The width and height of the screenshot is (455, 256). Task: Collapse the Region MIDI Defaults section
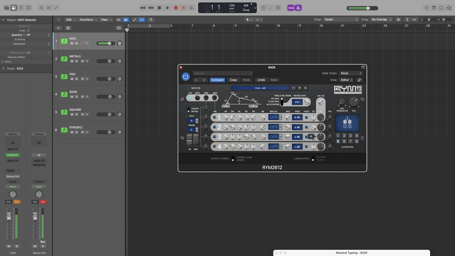pos(3,20)
